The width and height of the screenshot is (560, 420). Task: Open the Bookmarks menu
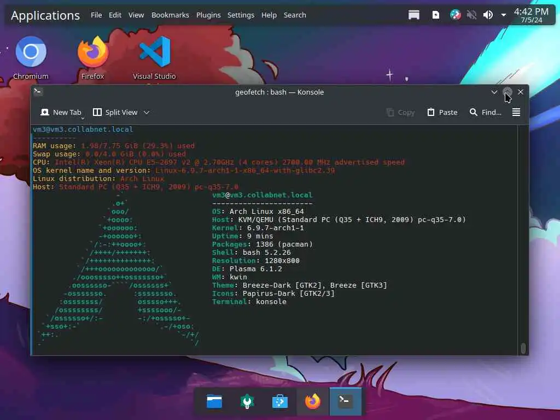(170, 15)
